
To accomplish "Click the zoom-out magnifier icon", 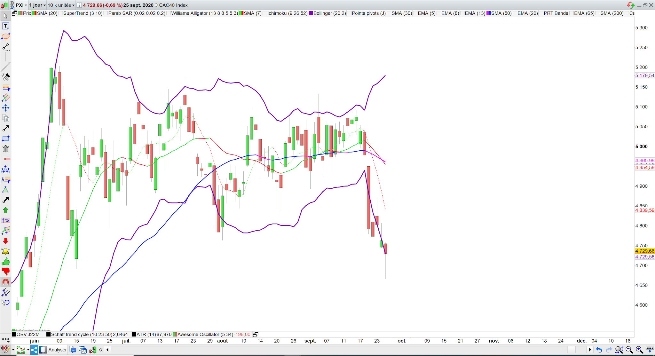I will point(629,350).
